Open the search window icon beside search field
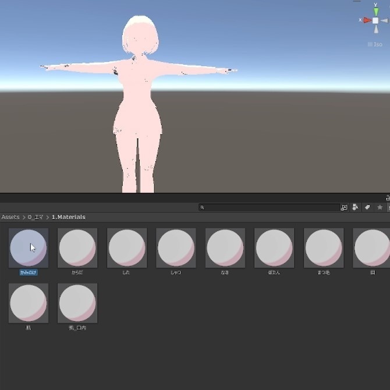Viewport: 390px width, 390px height. (344, 207)
